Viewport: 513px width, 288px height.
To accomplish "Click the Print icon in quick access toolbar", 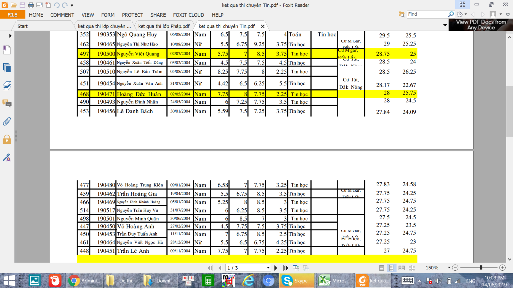I will click(31, 5).
